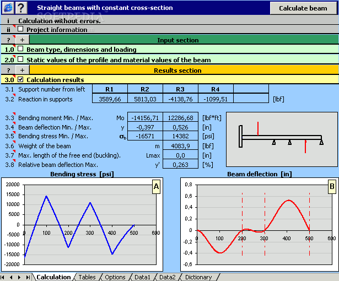Screen dimensions: 339x281
Task: Expand Input section with plus button
Action: tap(22, 40)
